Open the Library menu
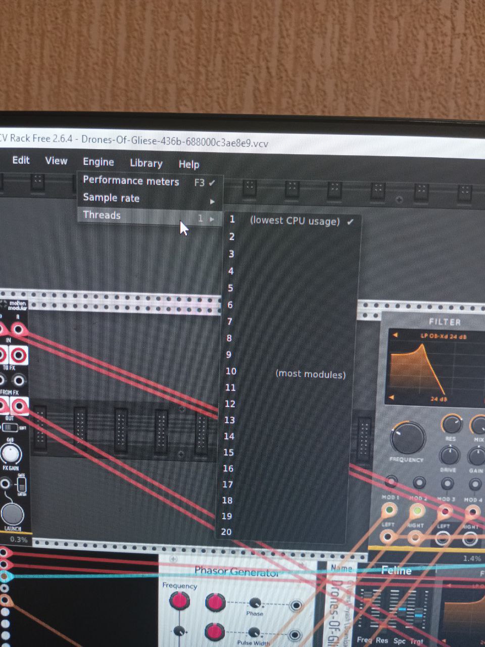This screenshot has height=647, width=485. (146, 163)
